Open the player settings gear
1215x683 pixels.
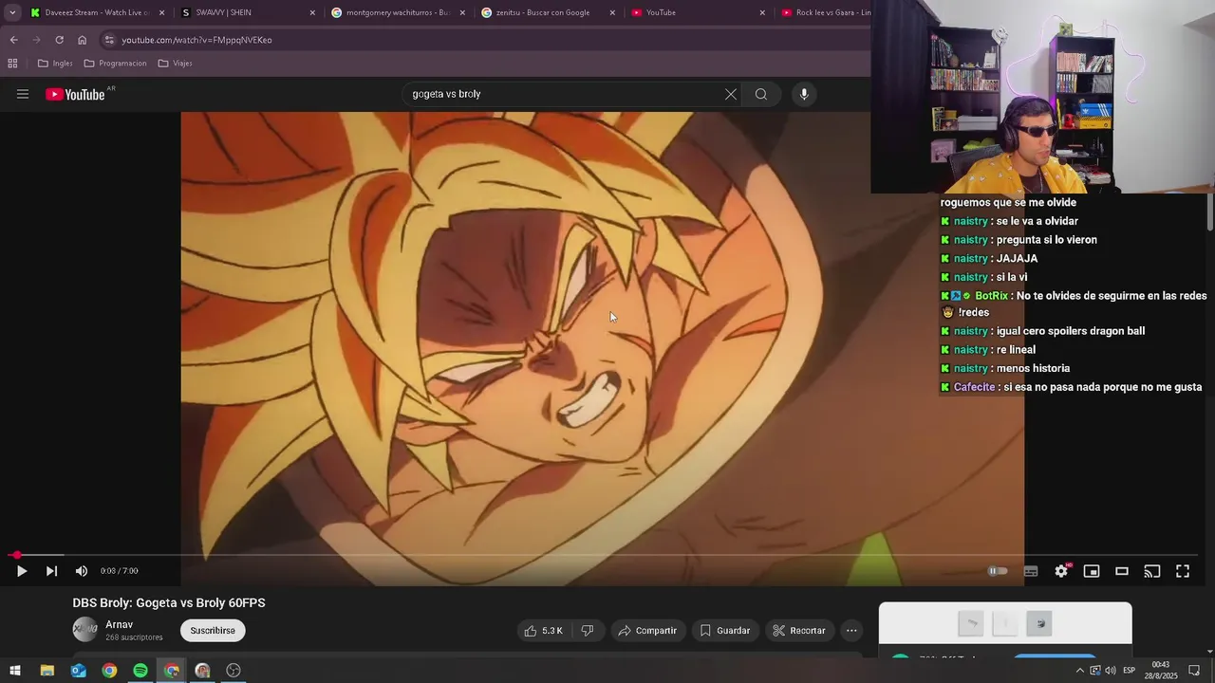click(x=1061, y=571)
